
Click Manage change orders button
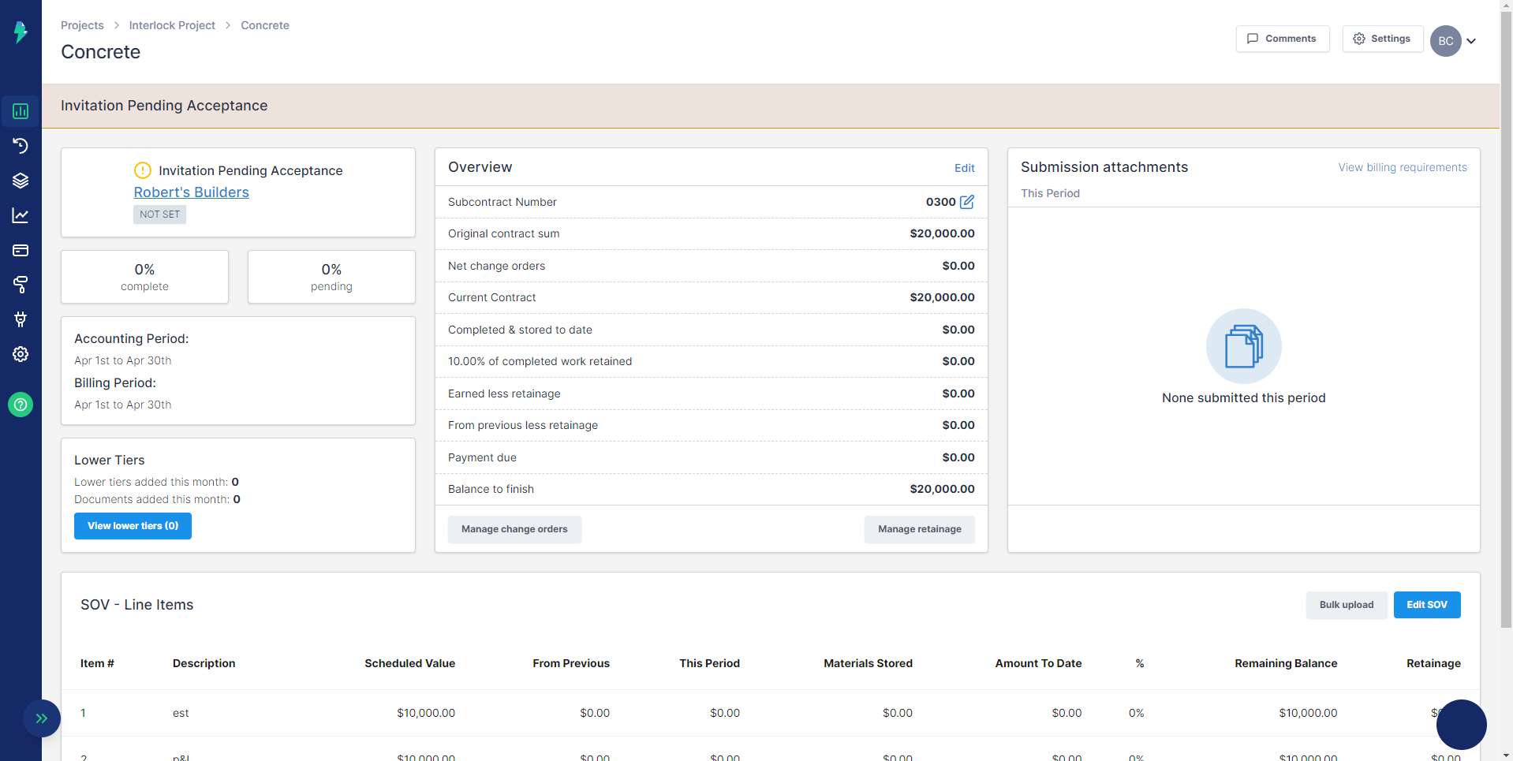pyautogui.click(x=514, y=529)
